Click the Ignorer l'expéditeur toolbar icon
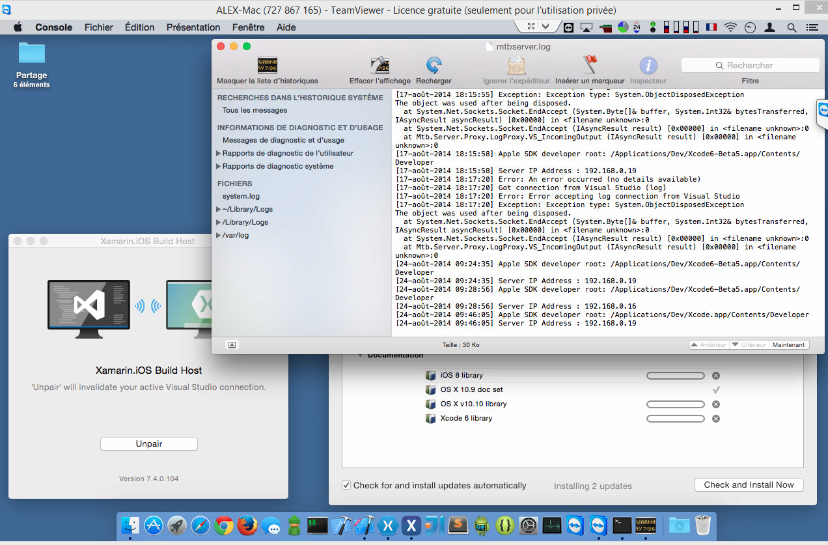 pos(516,65)
